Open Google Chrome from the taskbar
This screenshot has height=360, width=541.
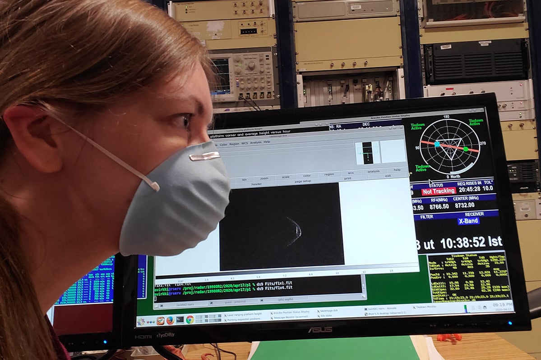click(190, 319)
